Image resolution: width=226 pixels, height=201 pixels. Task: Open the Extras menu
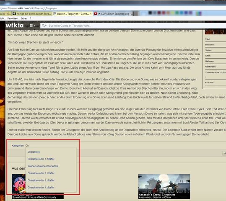[x=24, y=18]
